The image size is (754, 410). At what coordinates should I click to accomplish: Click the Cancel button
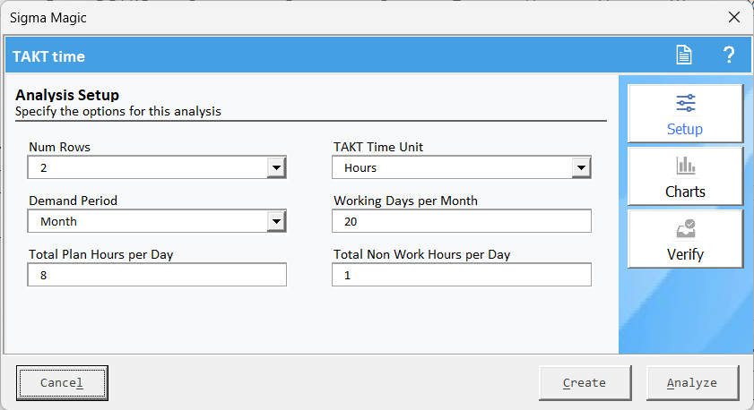click(62, 382)
